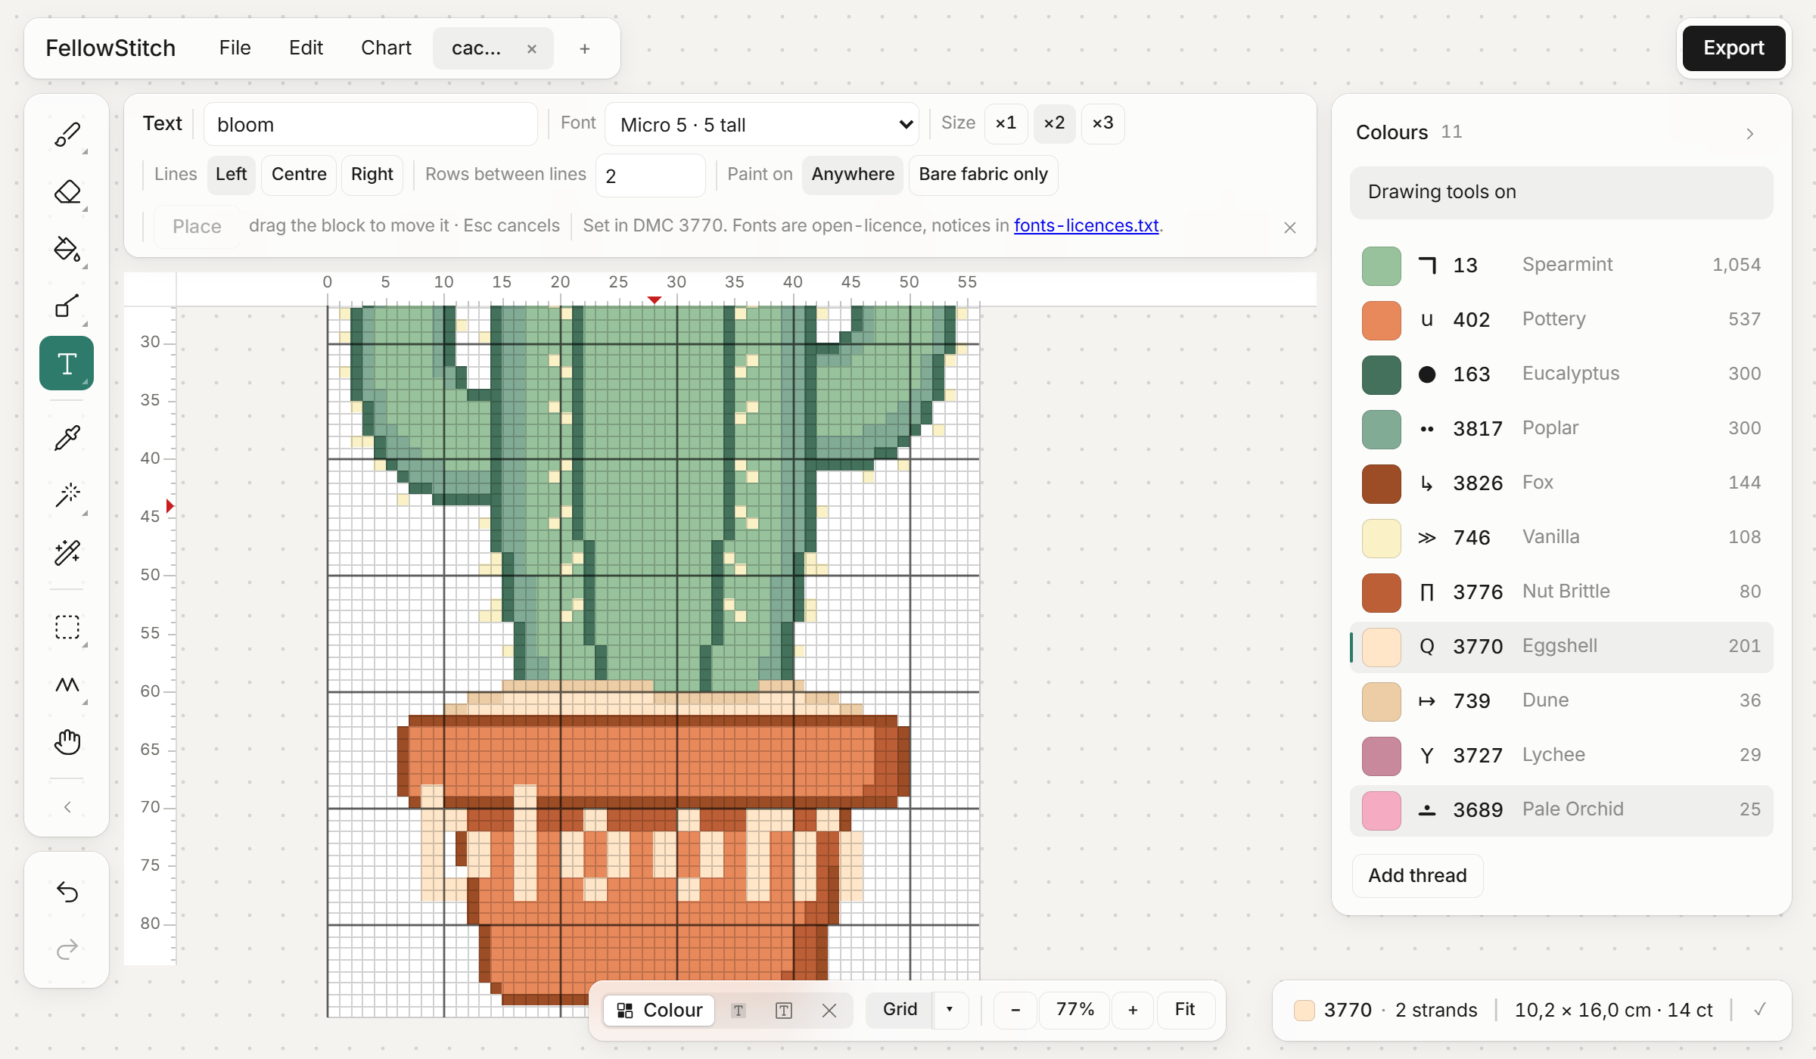
Task: Select the dashed Marquee selection tool
Action: click(67, 627)
